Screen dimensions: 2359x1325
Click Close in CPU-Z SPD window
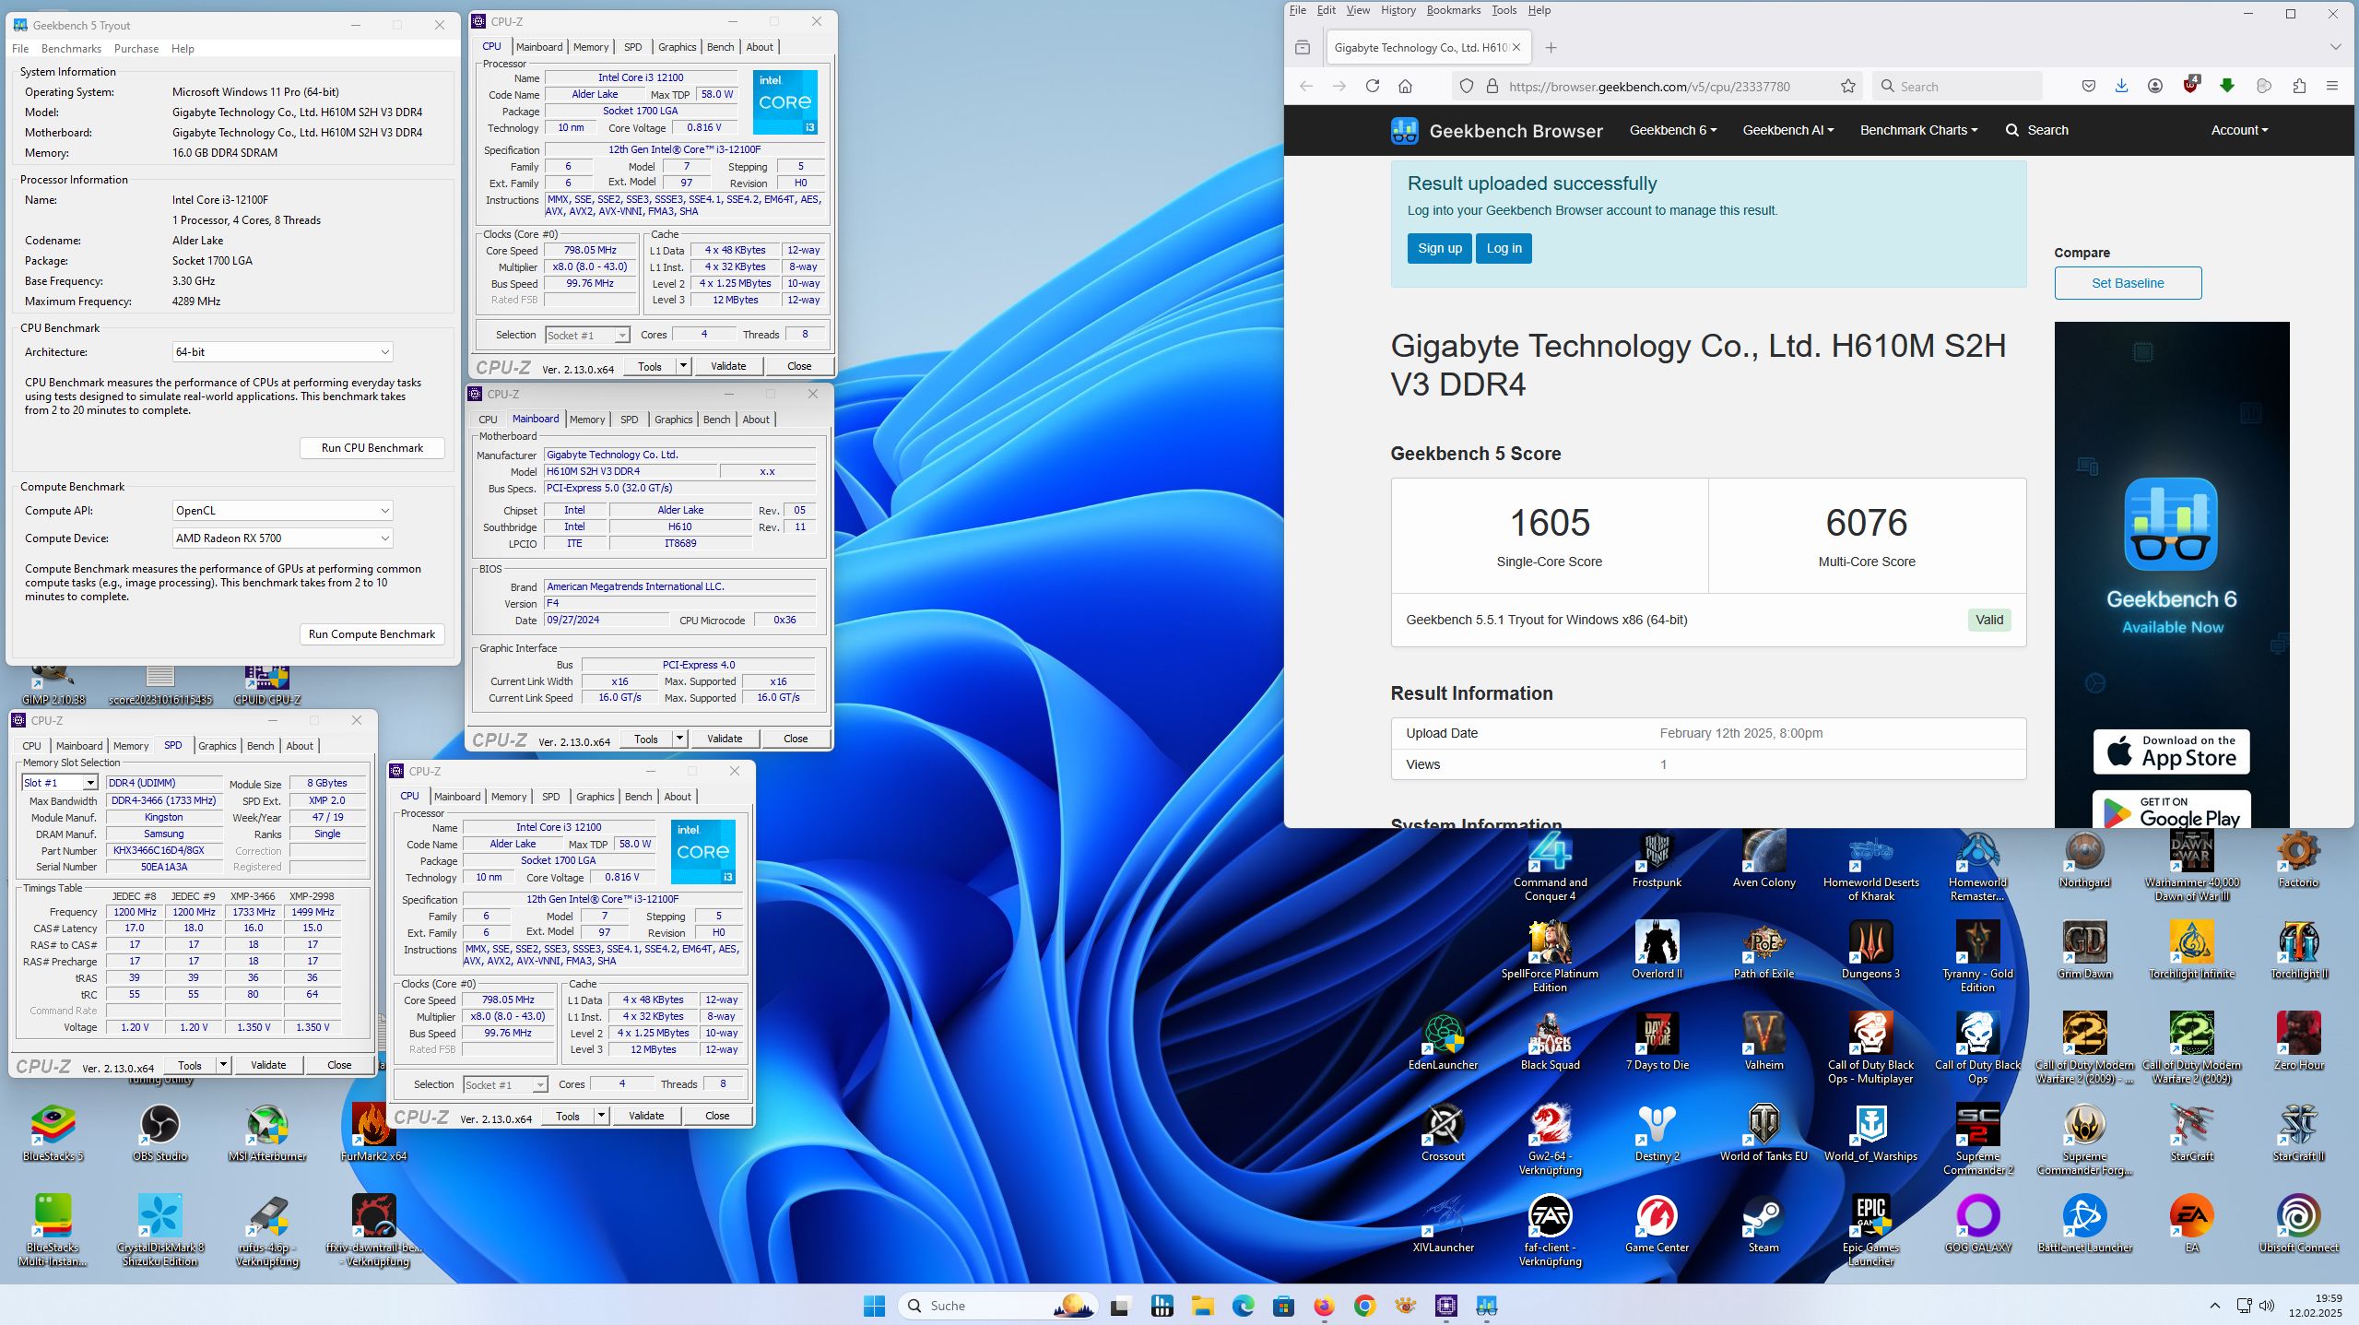(339, 1065)
